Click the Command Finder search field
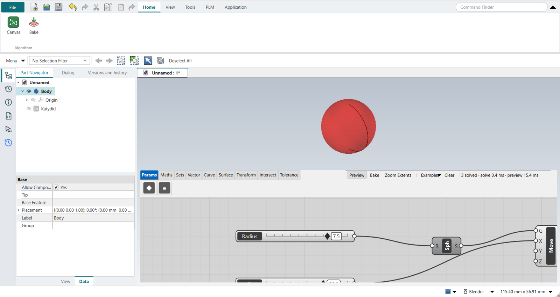The height and width of the screenshot is (297, 560). 501,7
